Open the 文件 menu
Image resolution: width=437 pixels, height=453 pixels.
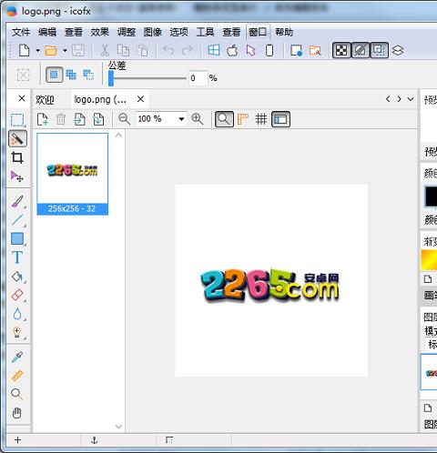coord(21,32)
